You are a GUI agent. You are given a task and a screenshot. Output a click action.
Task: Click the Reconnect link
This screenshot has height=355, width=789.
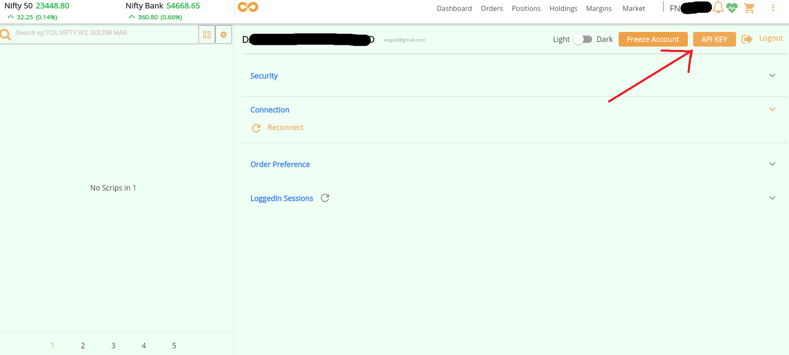pos(285,128)
